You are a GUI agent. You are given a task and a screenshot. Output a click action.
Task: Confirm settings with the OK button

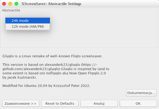(x=138, y=103)
